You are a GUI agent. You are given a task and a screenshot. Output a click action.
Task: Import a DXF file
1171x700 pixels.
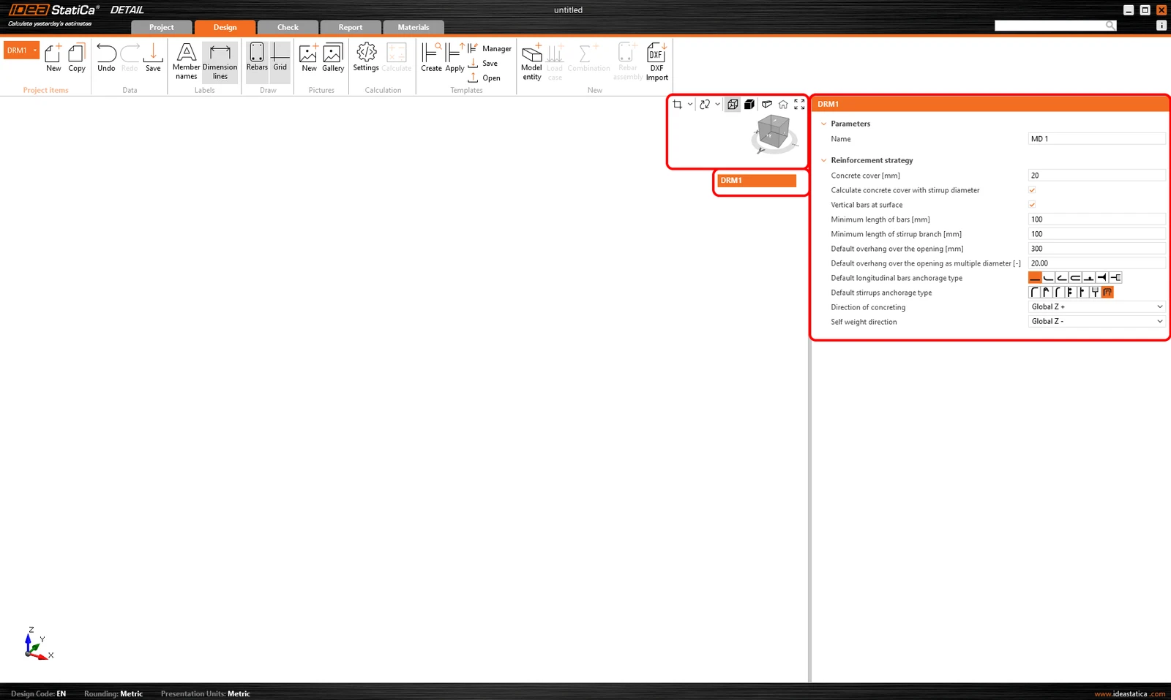(x=656, y=61)
